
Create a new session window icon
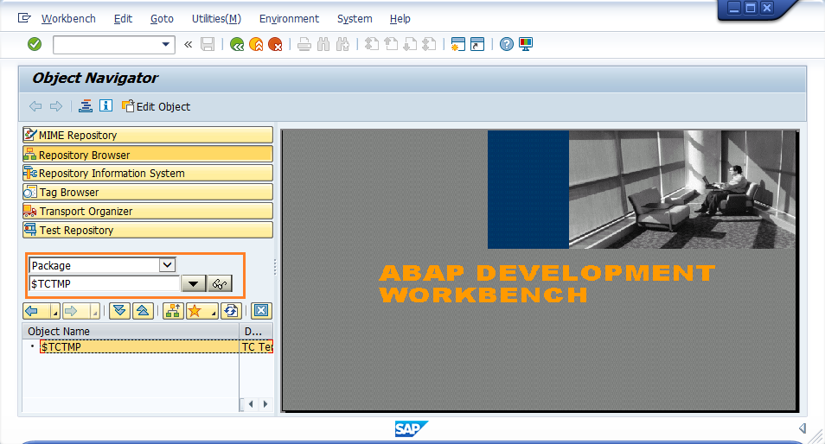click(457, 44)
